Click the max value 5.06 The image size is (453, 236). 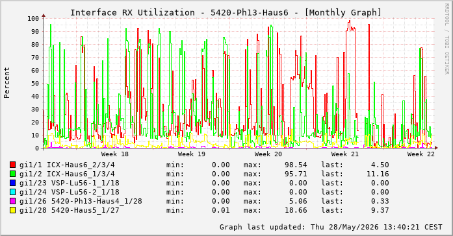pyautogui.click(x=298, y=201)
